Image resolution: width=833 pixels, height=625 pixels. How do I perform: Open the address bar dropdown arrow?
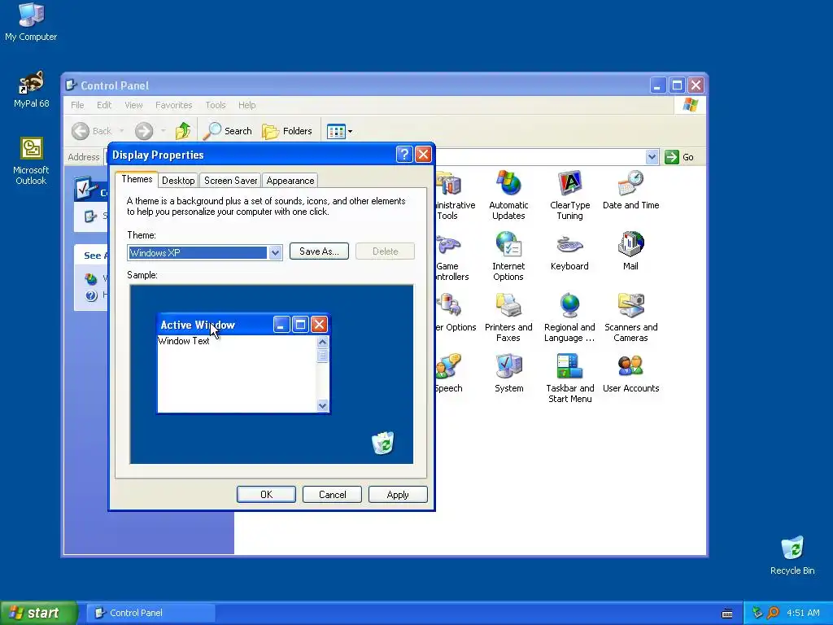coord(652,157)
